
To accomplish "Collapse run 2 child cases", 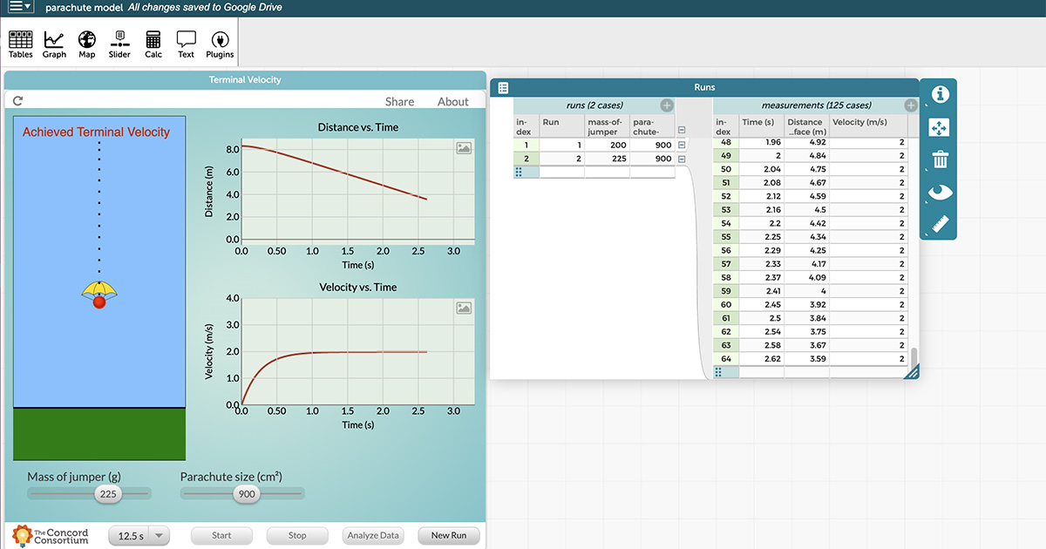I will tap(682, 159).
